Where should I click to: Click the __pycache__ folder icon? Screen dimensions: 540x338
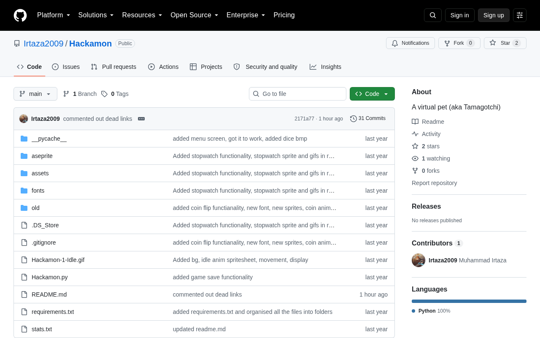tap(24, 139)
